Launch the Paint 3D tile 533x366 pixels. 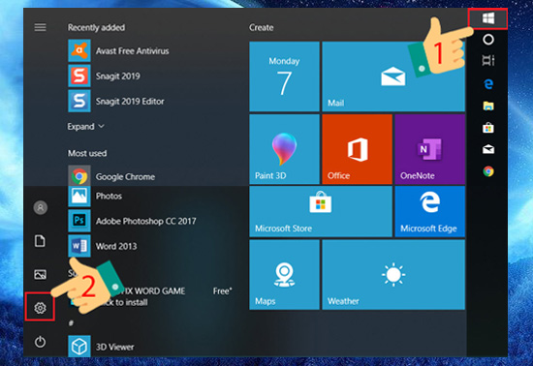click(x=284, y=149)
